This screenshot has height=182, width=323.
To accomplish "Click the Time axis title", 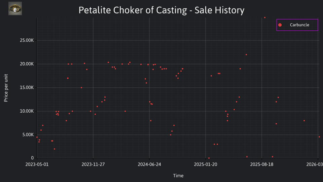I will 178,176.
